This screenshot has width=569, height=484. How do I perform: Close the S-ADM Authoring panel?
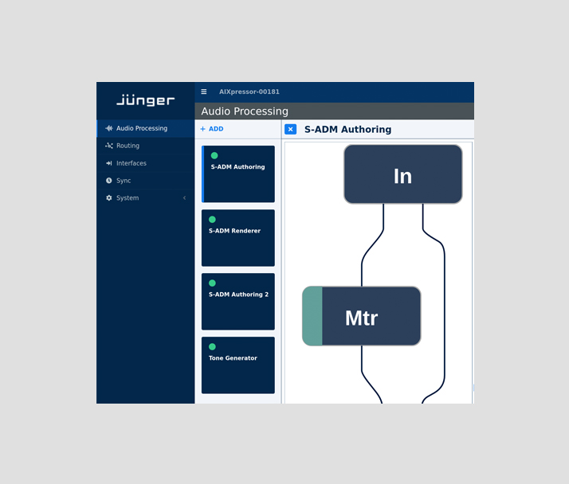pos(291,129)
